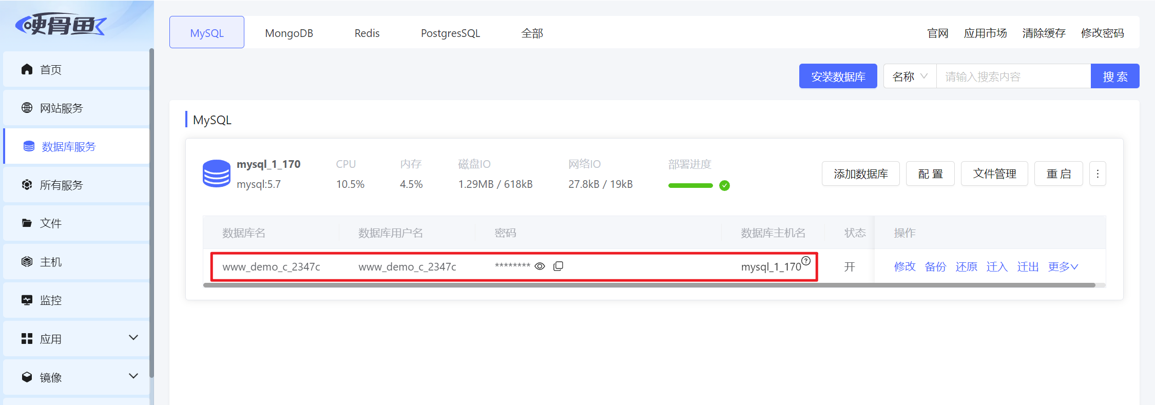
Task: Focus the 请输入搜索内容 search field
Action: click(1013, 76)
